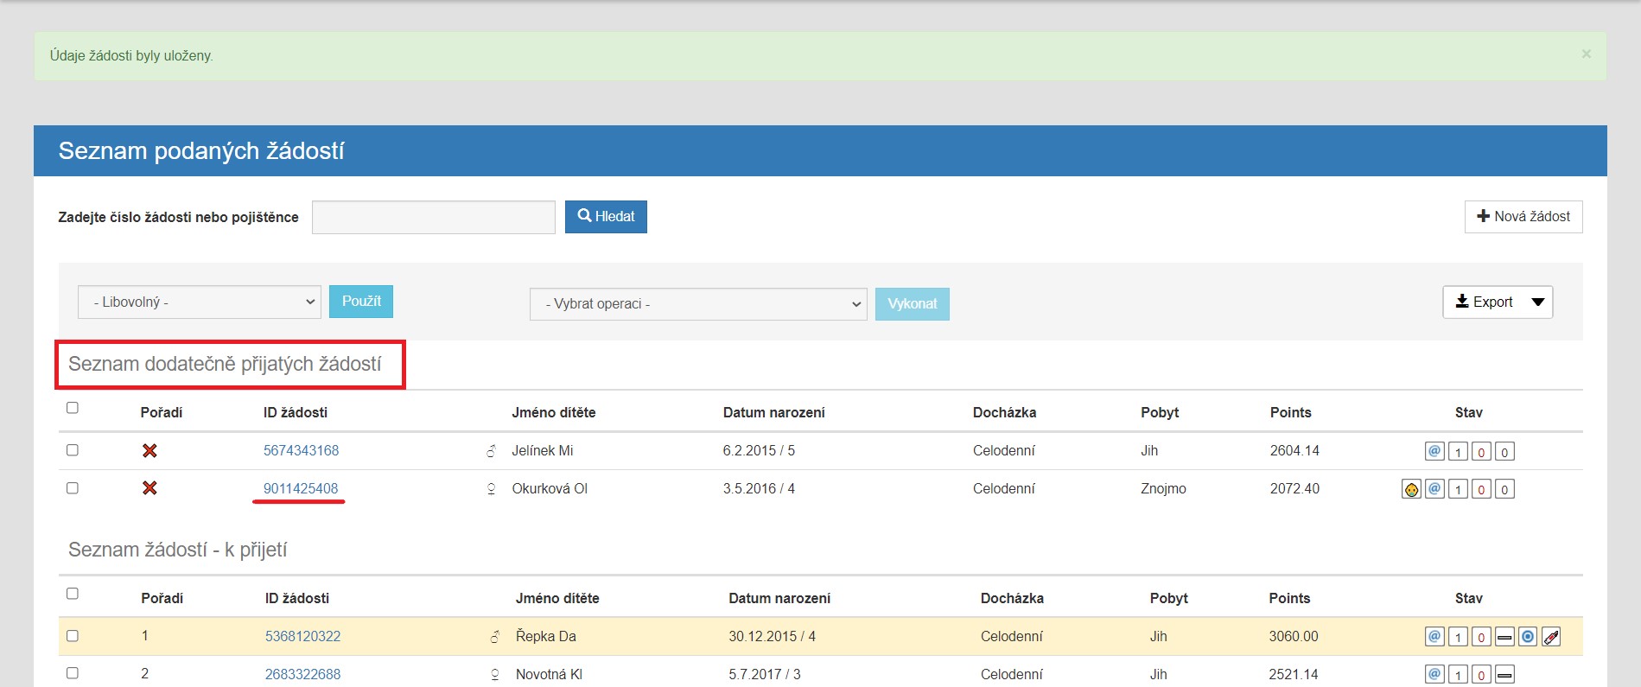Tick select-all checkbox in 'k přijetí' list header

coord(73,594)
